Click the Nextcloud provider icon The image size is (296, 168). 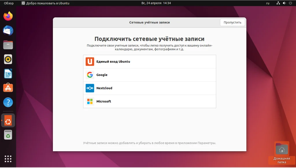pyautogui.click(x=90, y=88)
